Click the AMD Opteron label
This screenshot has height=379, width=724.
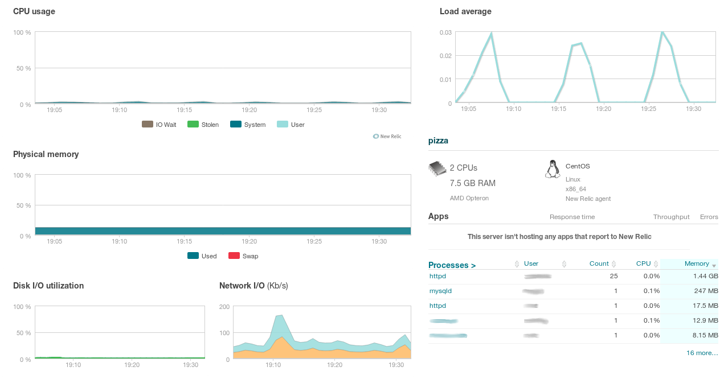coord(469,198)
